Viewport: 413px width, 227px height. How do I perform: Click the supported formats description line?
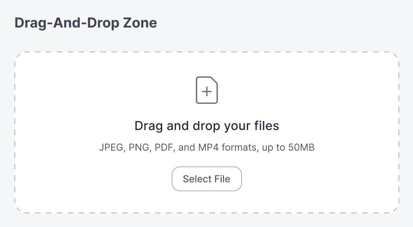pos(206,148)
